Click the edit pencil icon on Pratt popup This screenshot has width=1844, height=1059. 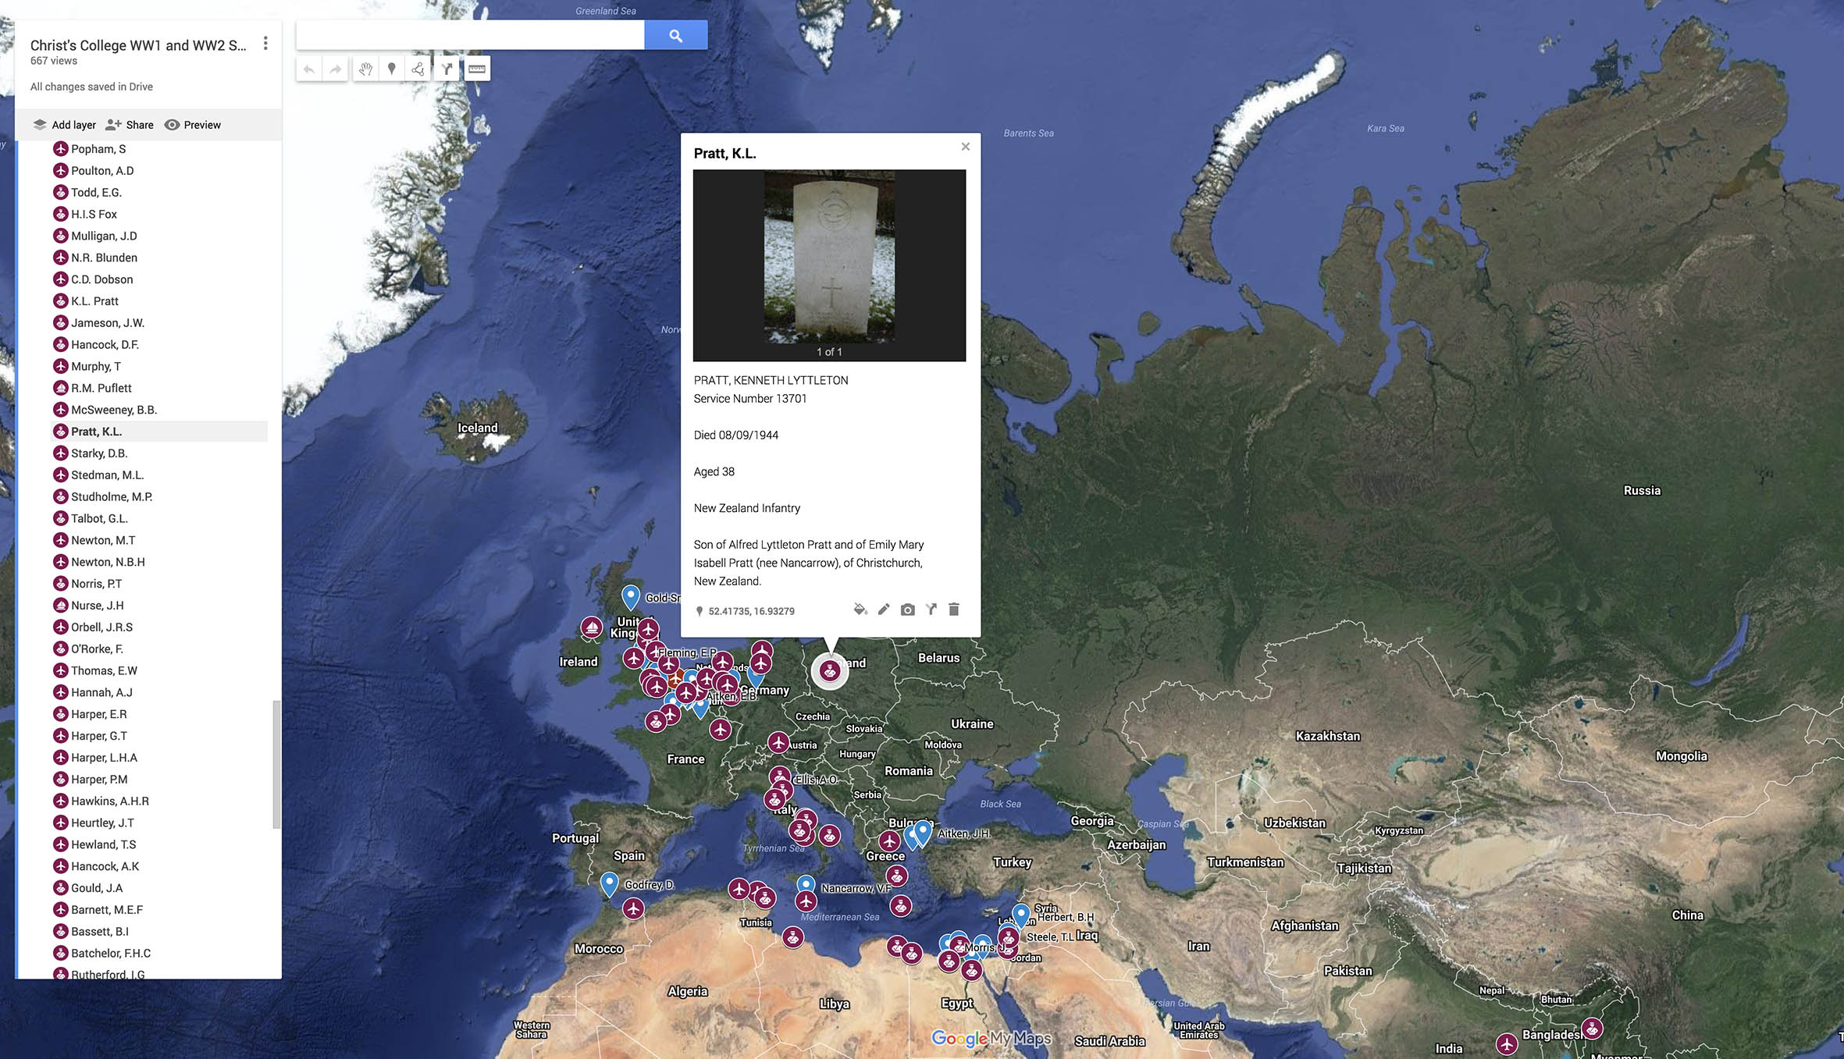pos(884,610)
